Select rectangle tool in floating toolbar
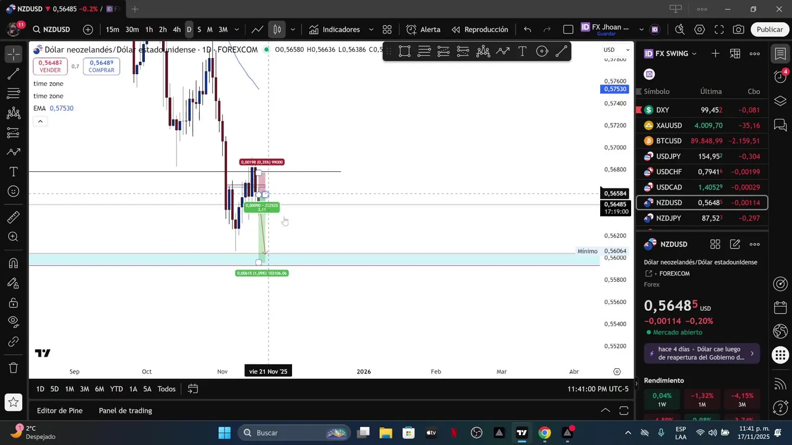 [x=405, y=52]
